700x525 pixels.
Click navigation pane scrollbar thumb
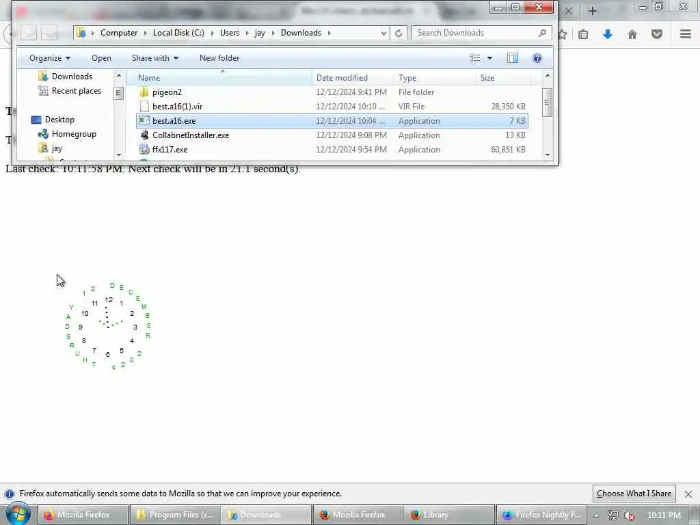(x=118, y=93)
